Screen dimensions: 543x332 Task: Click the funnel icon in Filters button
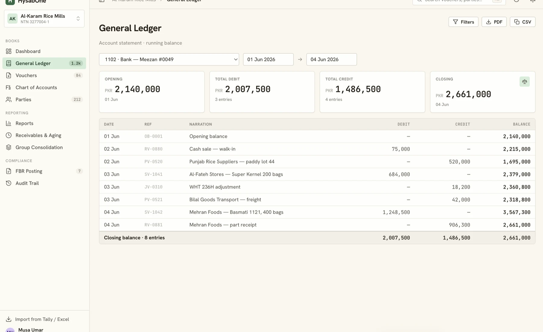point(456,22)
